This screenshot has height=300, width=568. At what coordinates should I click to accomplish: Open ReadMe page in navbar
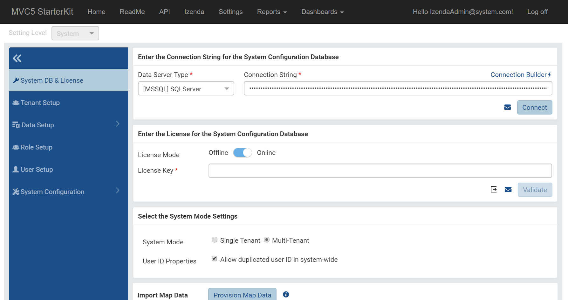coord(132,12)
